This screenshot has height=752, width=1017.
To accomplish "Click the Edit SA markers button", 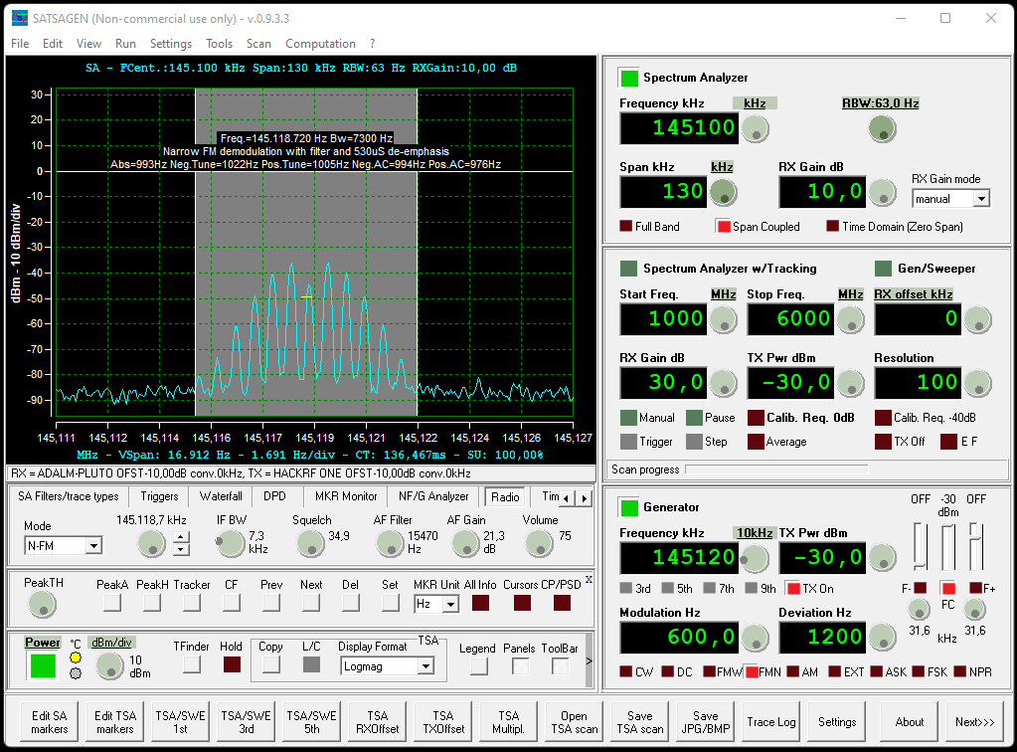I will 50,722.
